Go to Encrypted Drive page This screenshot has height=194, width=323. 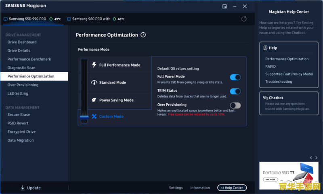point(22,132)
